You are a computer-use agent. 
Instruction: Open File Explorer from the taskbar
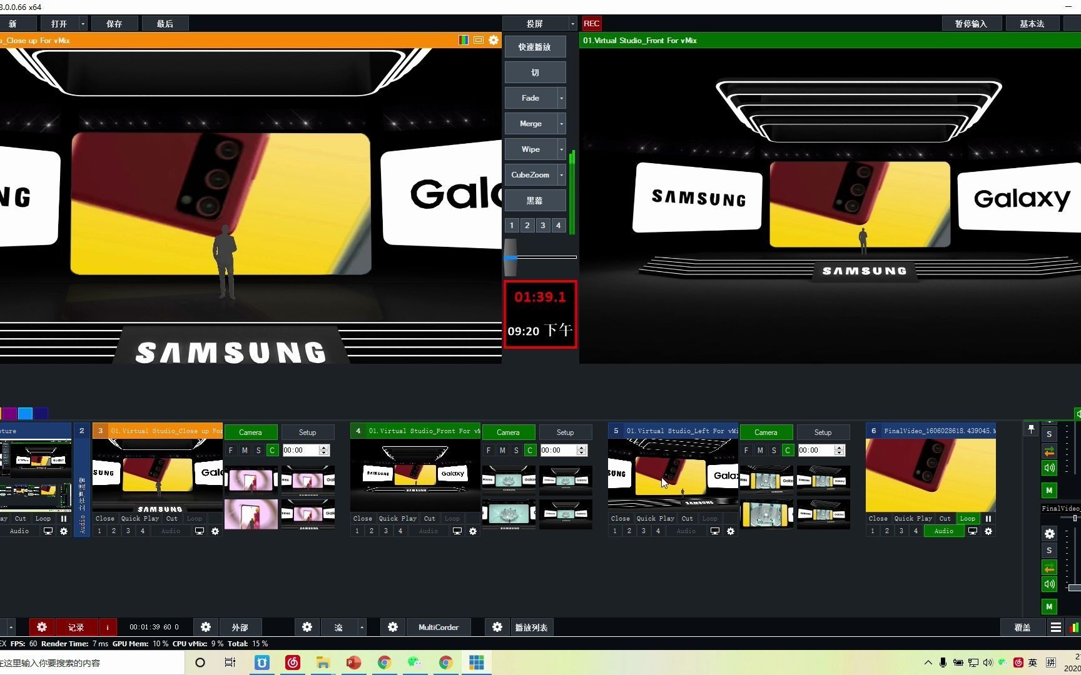coord(323,662)
